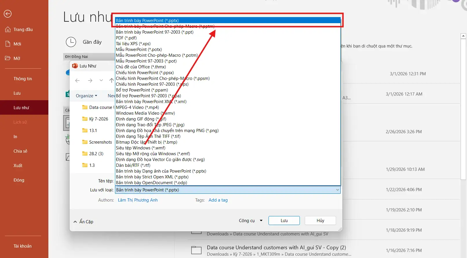Click the back arrow circle icon
The width and height of the screenshot is (467, 258).
tap(8, 14)
